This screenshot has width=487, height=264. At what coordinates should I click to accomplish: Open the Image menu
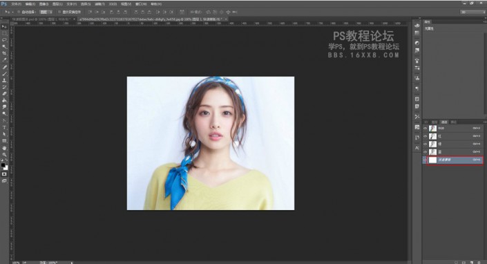click(x=44, y=4)
